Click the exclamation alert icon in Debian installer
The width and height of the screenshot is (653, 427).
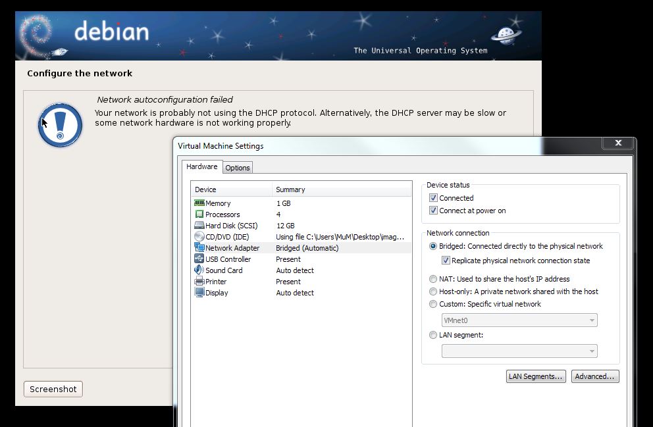[61, 125]
